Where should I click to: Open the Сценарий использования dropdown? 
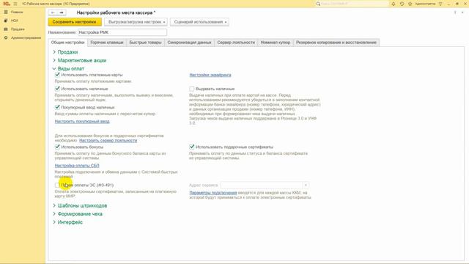(199, 22)
